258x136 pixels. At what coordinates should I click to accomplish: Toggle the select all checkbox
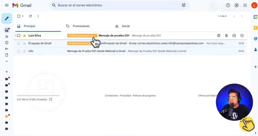(x=19, y=16)
